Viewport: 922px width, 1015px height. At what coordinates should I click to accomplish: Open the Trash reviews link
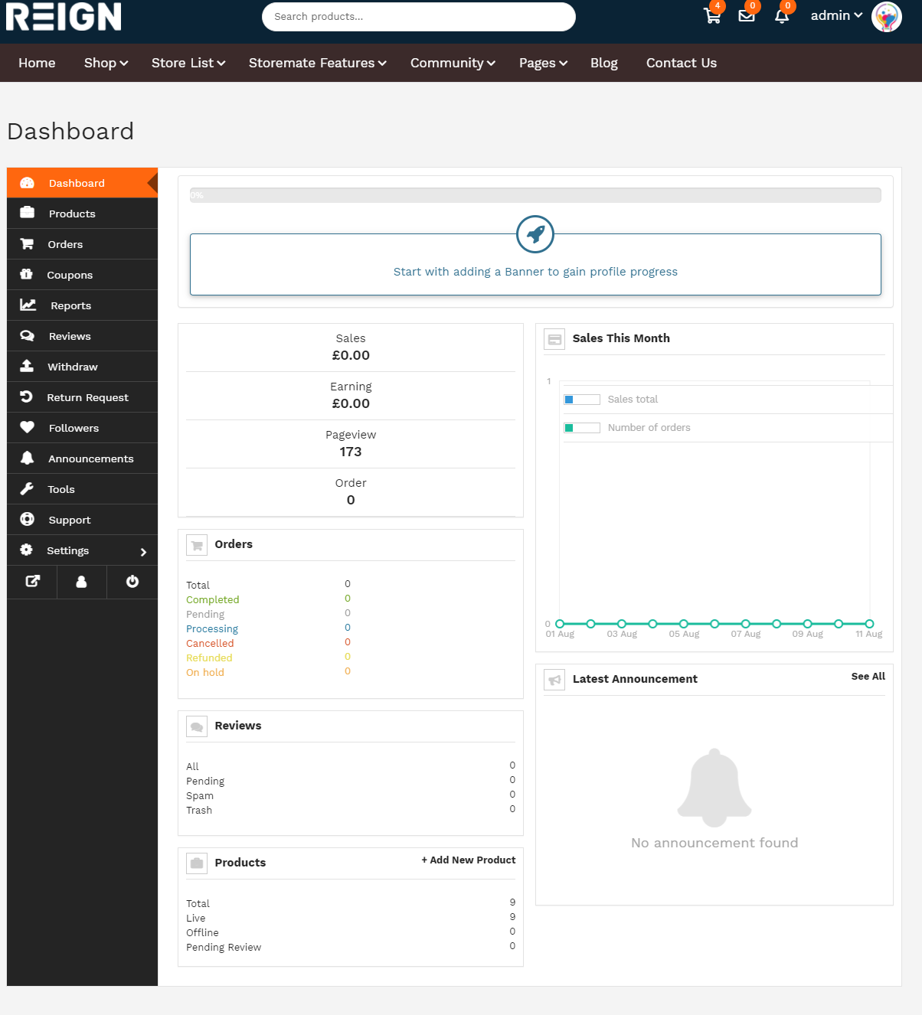(x=199, y=811)
